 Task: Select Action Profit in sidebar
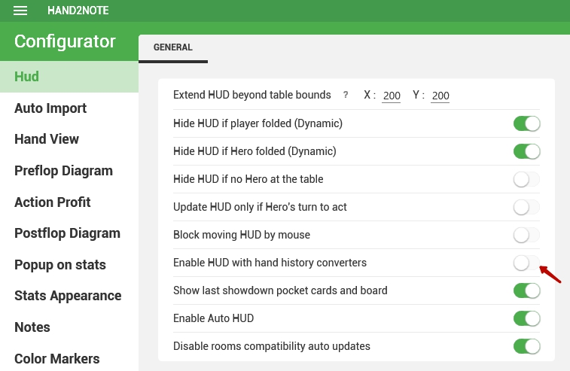[69, 202]
